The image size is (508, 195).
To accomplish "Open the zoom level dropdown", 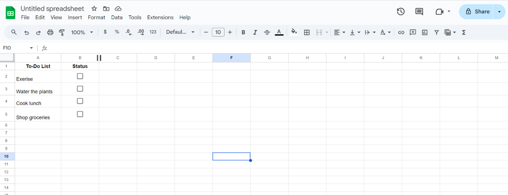I will click(81, 32).
